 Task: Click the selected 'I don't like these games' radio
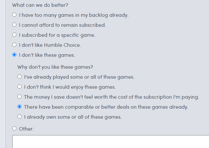coord(14,55)
